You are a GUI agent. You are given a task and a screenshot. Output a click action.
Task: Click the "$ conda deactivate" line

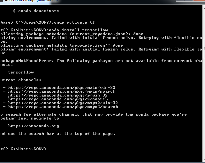point(36,11)
